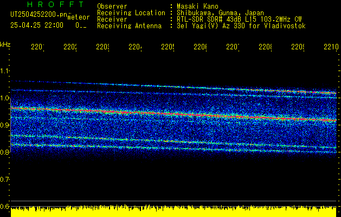Click the strong red signal trace in spectrogram
This screenshot has height=217, width=341.
(x=173, y=114)
